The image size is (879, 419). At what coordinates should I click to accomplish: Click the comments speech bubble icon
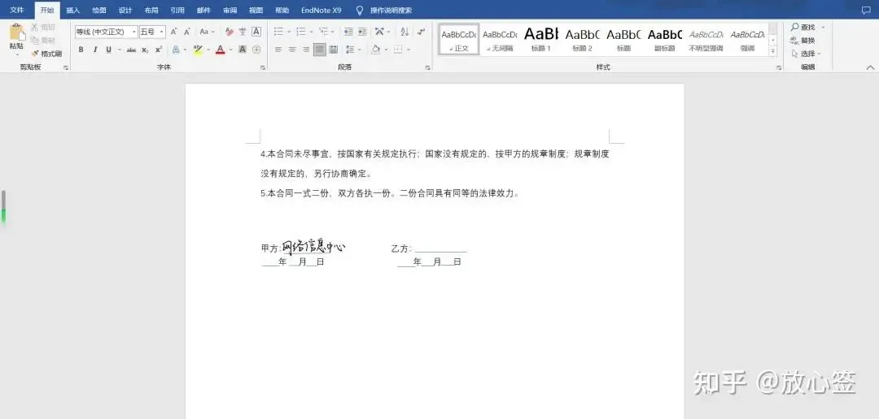coord(866,10)
